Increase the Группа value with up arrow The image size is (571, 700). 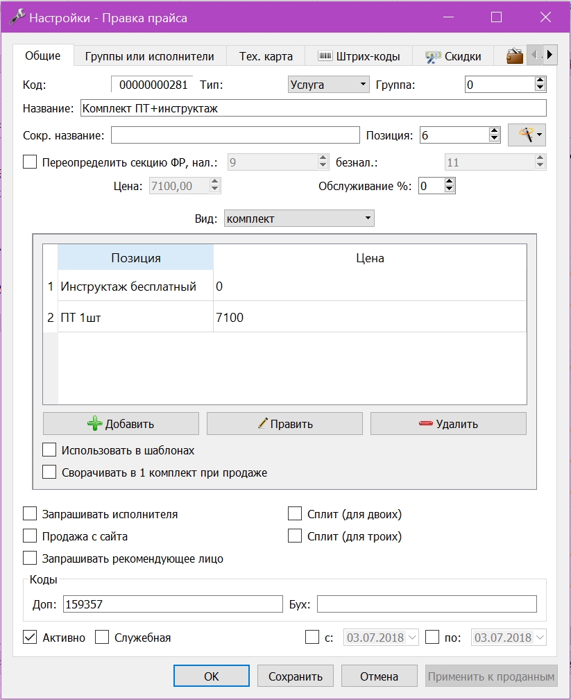tap(540, 80)
